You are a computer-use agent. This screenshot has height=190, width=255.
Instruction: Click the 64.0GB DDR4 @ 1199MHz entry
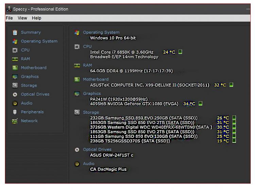tap(131, 71)
